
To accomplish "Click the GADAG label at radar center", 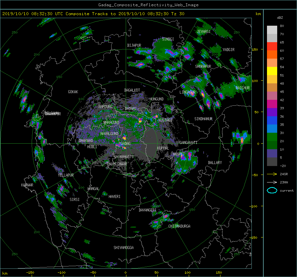I will pos(125,144).
